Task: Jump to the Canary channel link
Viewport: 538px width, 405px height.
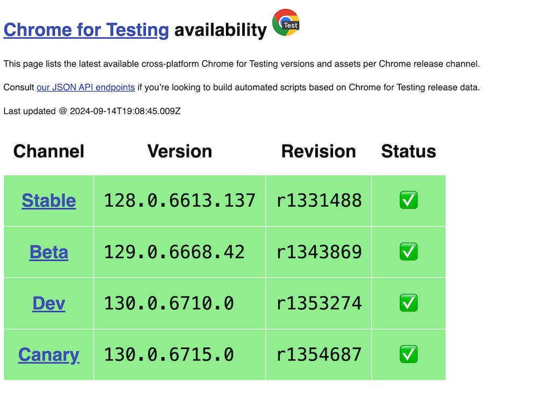Action: point(49,354)
